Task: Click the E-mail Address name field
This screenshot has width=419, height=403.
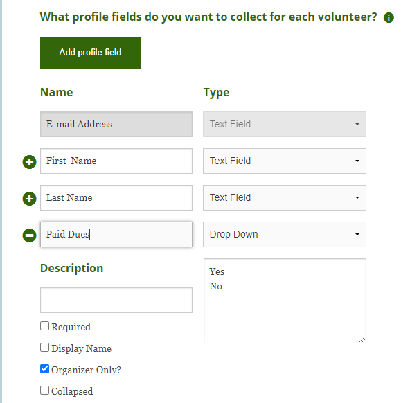Action: coord(116,124)
